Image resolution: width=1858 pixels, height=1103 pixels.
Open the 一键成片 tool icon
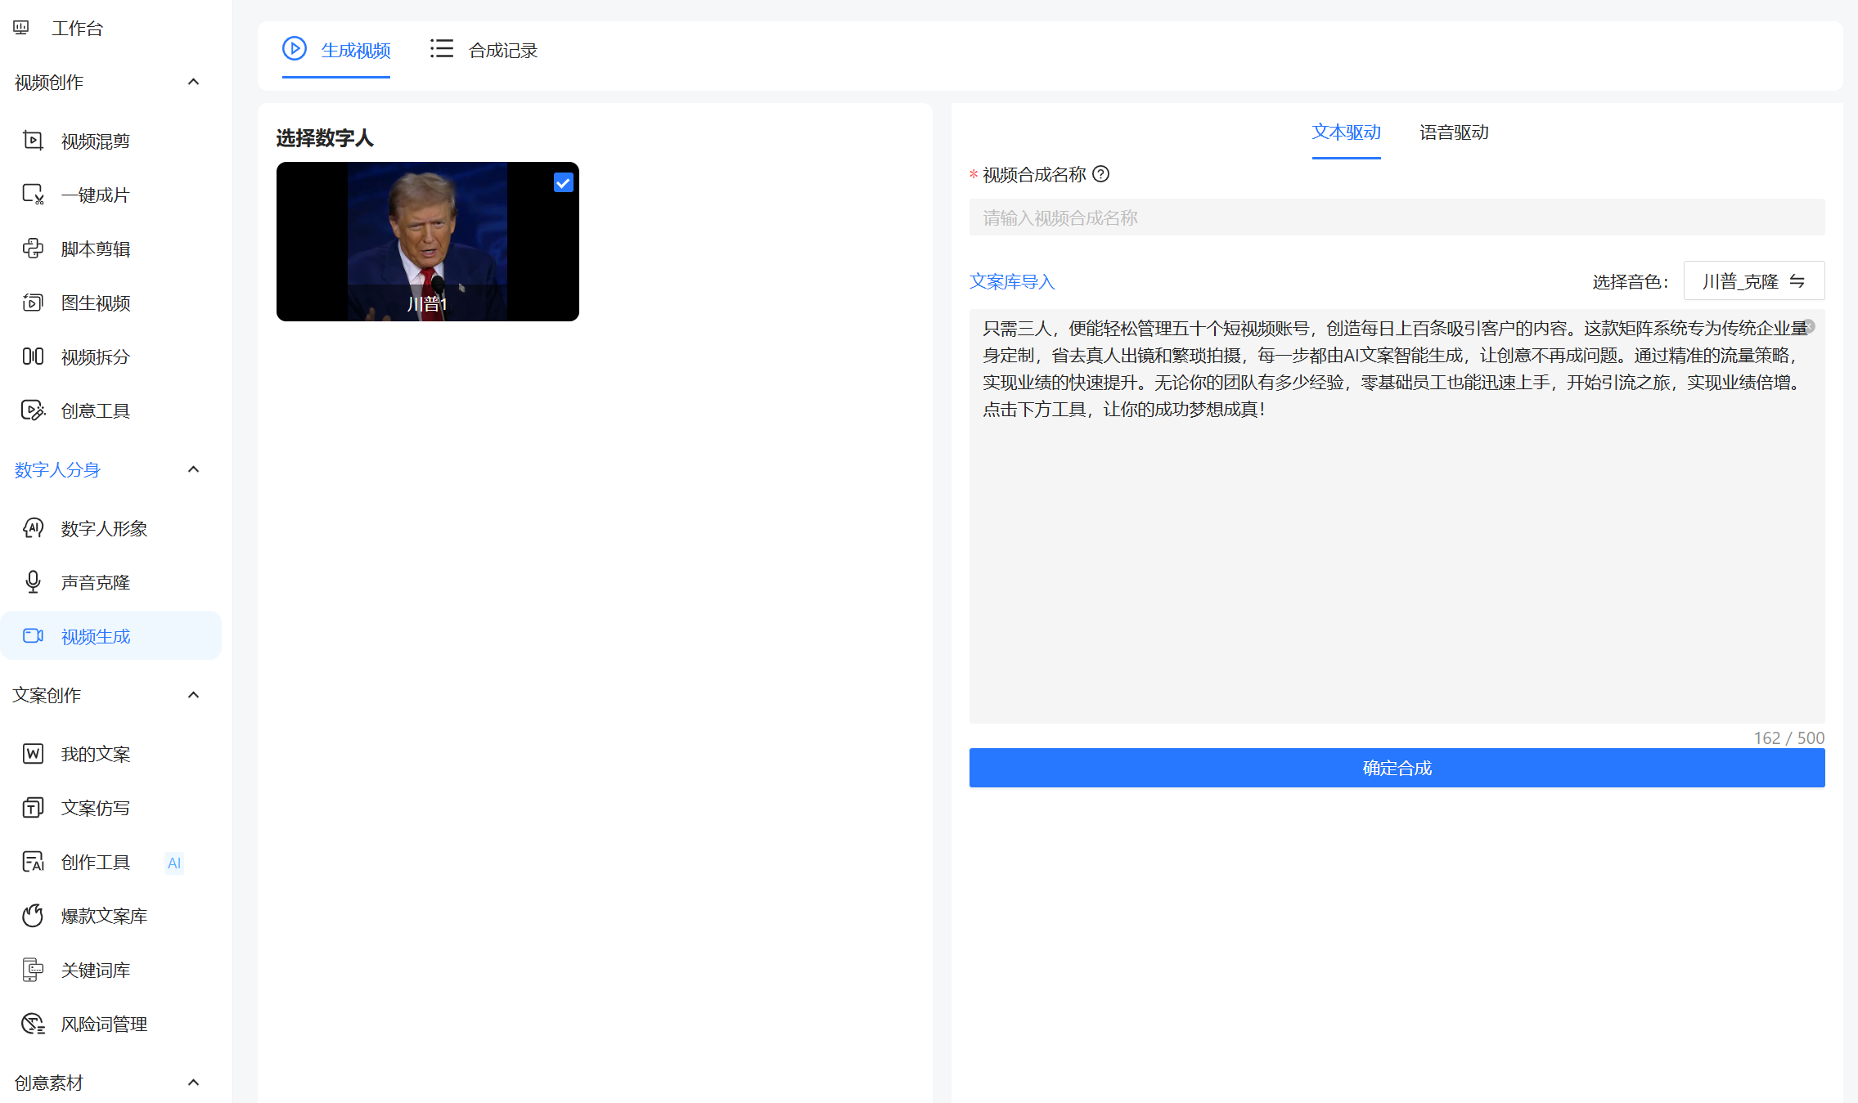point(33,195)
